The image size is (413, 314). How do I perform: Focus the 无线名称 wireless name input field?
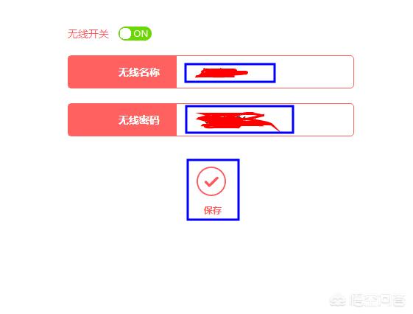[x=265, y=72]
